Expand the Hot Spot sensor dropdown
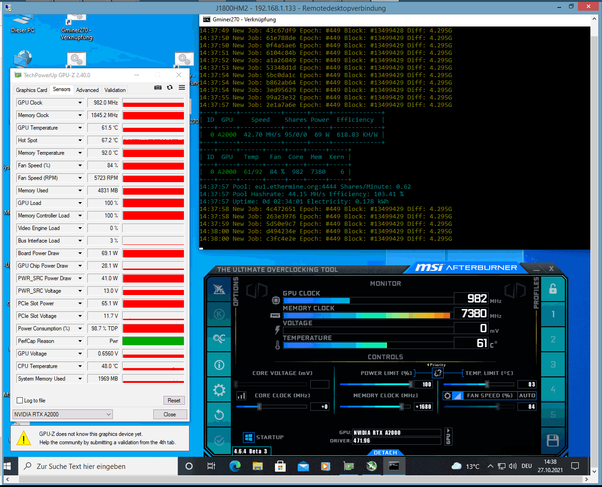The height and width of the screenshot is (487, 602). click(x=80, y=140)
